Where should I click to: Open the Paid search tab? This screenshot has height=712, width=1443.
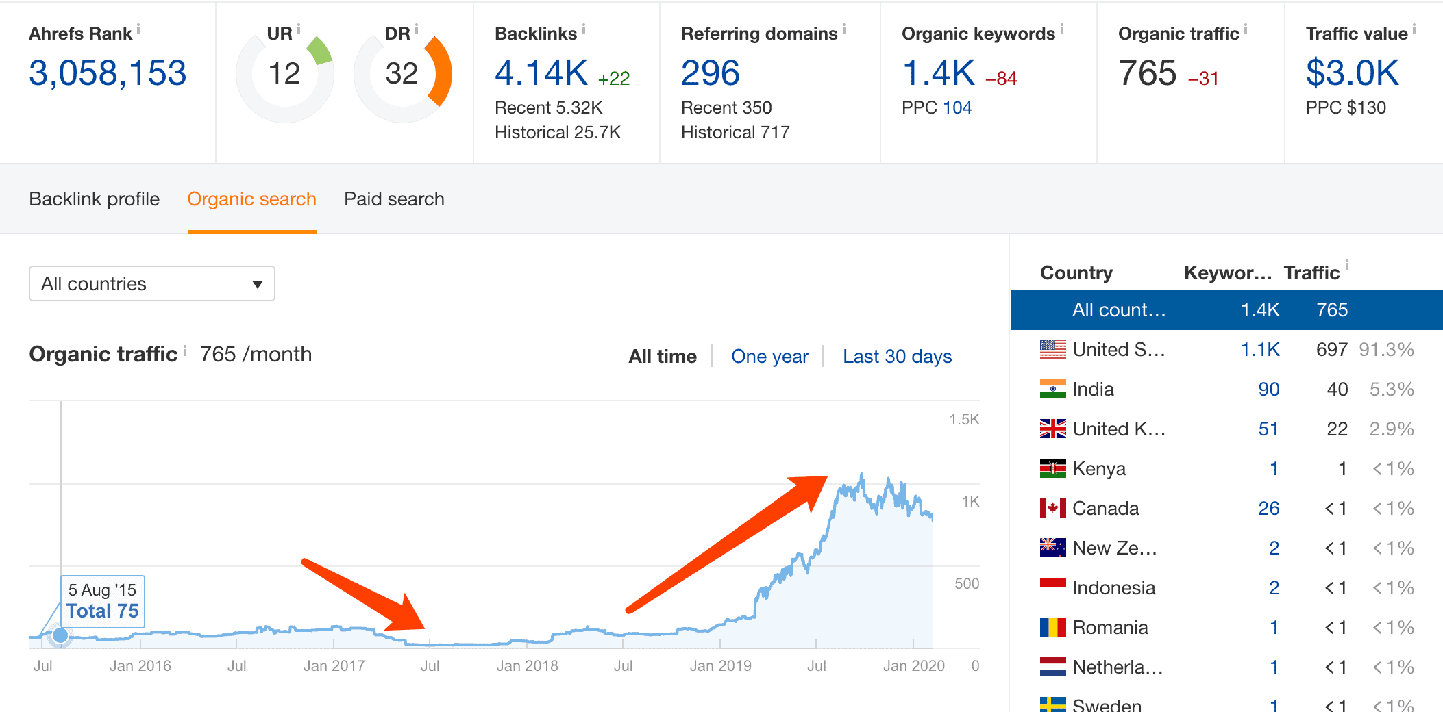click(x=394, y=199)
